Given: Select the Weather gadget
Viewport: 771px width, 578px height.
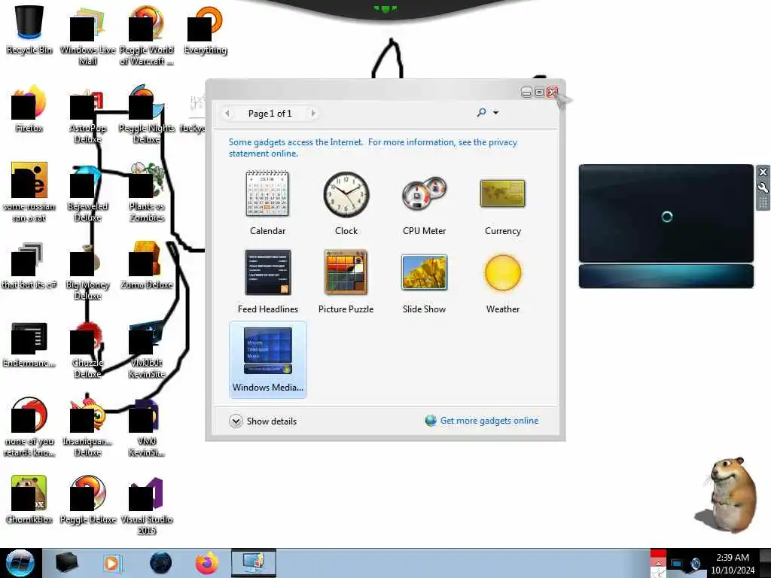Looking at the screenshot, I should (502, 281).
